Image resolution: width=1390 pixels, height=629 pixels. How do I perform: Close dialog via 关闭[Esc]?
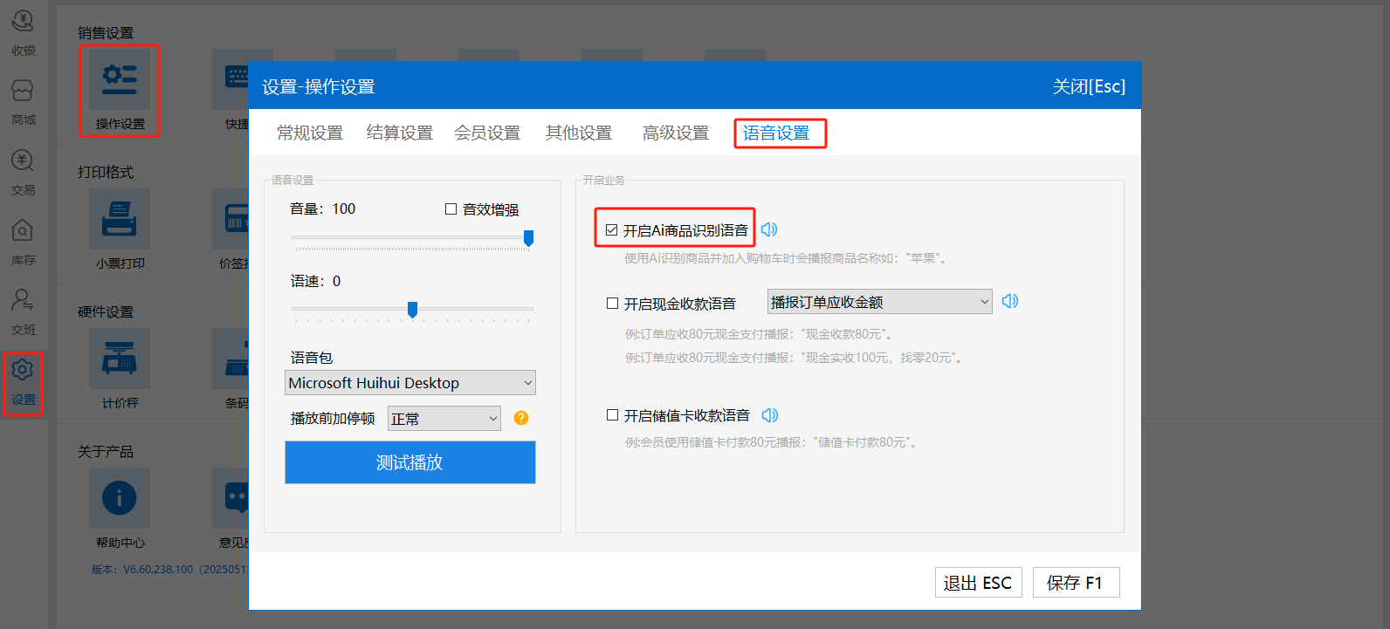(1089, 86)
